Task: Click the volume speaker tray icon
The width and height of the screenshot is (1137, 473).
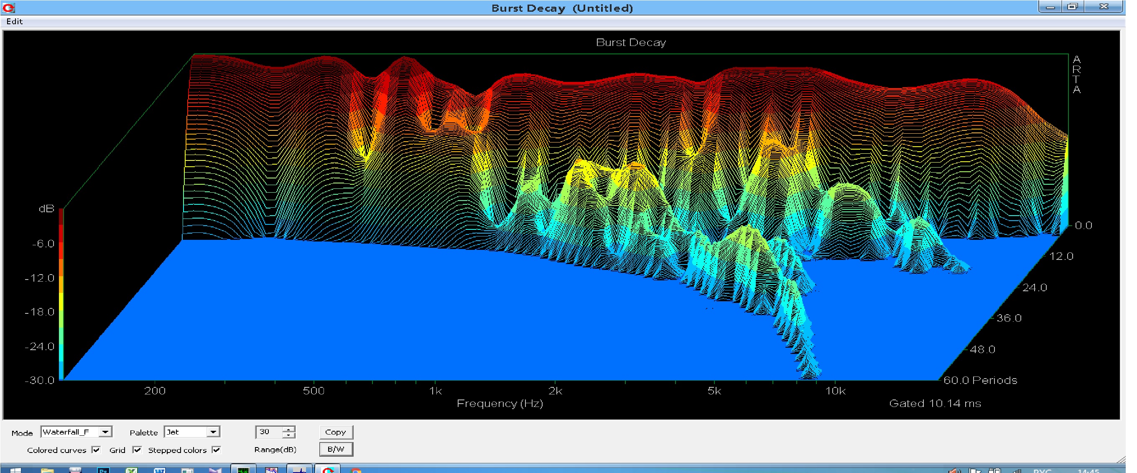Action: pyautogui.click(x=953, y=471)
